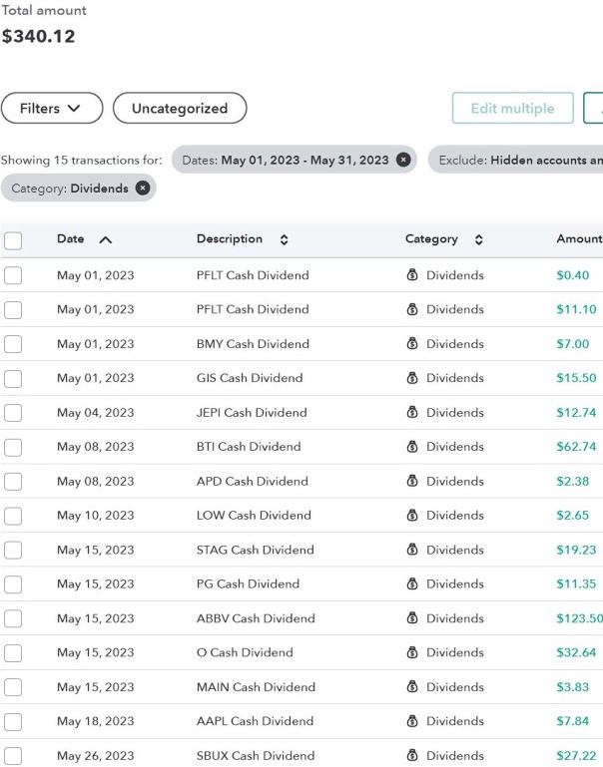
Task: Remove the Dates filter chip using its X icon
Action: (x=402, y=160)
